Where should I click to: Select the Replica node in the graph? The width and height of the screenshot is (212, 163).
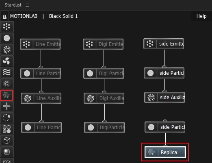point(165,152)
